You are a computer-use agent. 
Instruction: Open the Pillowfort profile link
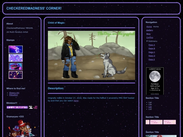[14, 95]
